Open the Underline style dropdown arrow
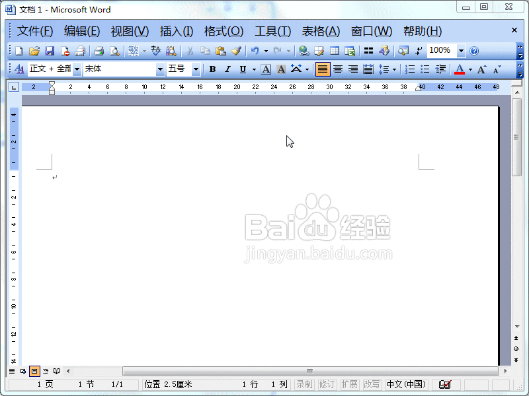This screenshot has height=396, width=529. click(254, 70)
